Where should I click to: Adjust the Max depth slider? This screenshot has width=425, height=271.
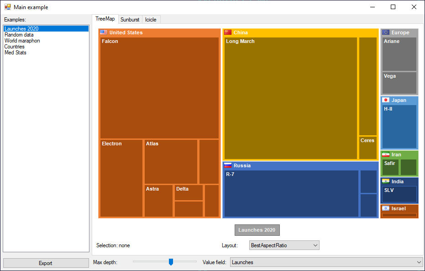[x=171, y=262]
